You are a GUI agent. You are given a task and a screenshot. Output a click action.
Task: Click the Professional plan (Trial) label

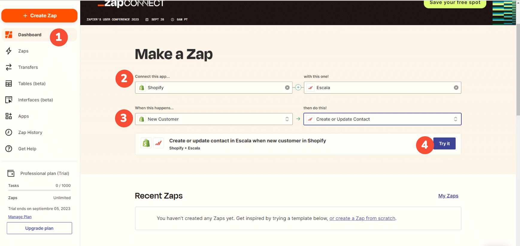45,173
